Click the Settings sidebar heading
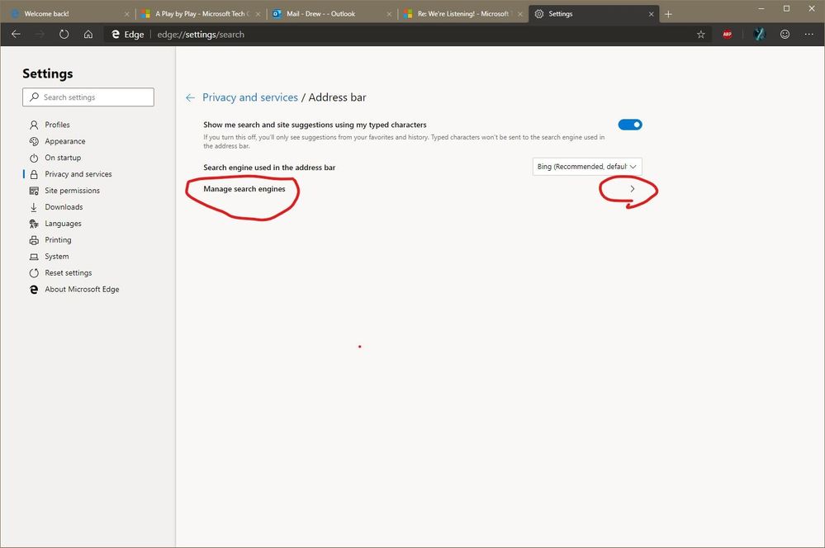This screenshot has height=548, width=825. pyautogui.click(x=47, y=73)
